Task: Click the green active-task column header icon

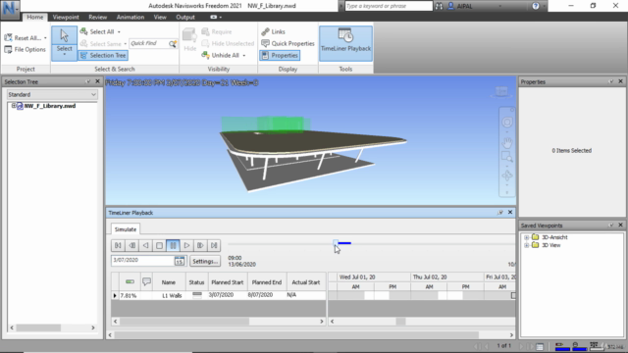Action: point(130,281)
